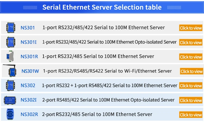Image resolution: width=204 pixels, height=122 pixels.
Task: Click the NS301W Wi-Fi device image with antenna
Action: 11,70
